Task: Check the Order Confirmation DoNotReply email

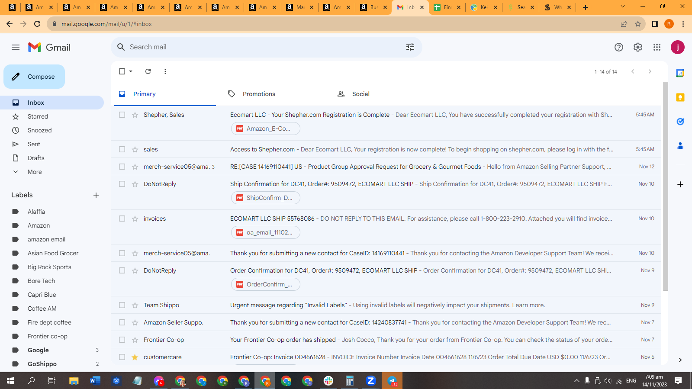Action: point(122,270)
